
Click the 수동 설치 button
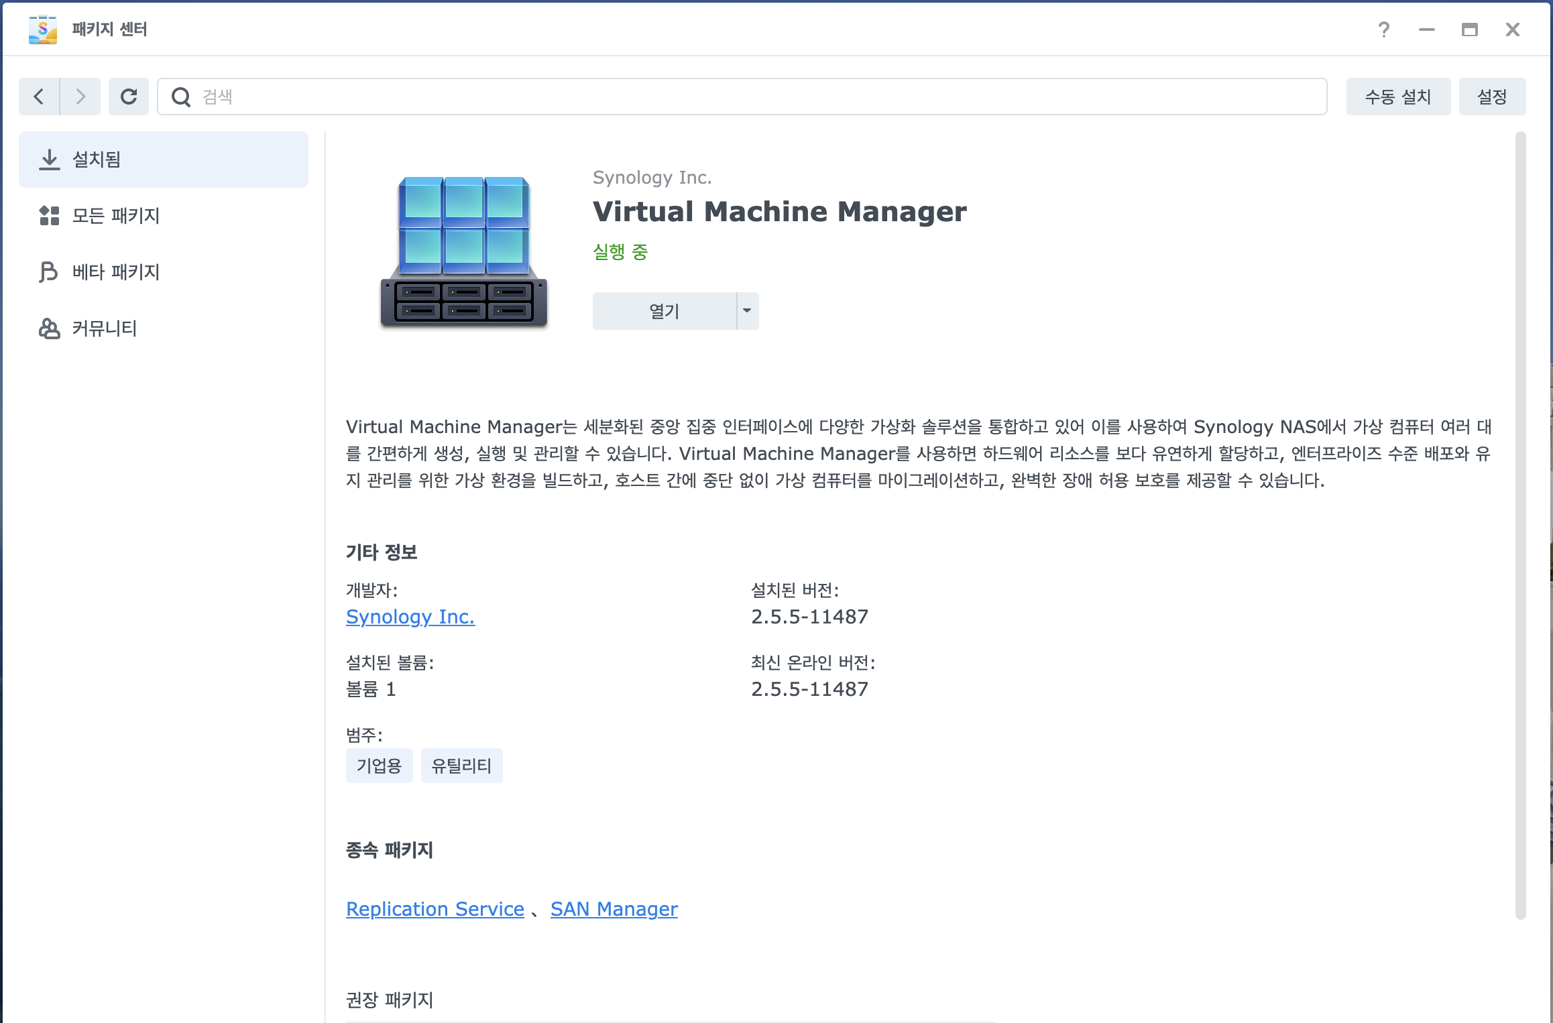1397,97
